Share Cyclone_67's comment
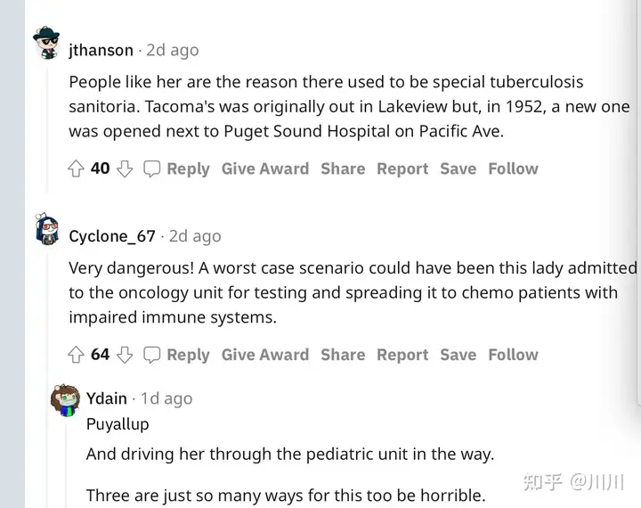 [x=343, y=355]
